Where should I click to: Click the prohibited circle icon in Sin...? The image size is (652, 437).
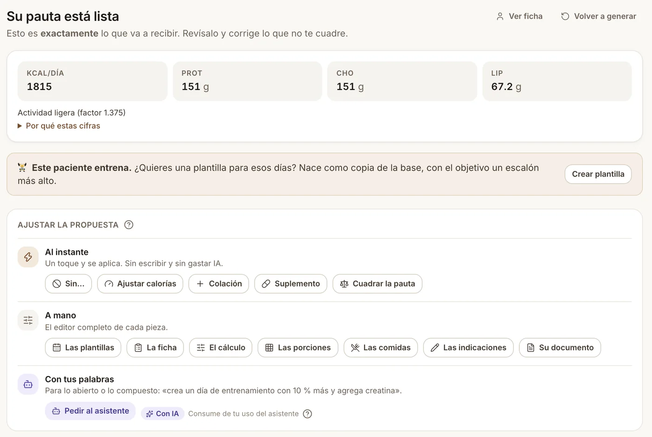pyautogui.click(x=57, y=284)
